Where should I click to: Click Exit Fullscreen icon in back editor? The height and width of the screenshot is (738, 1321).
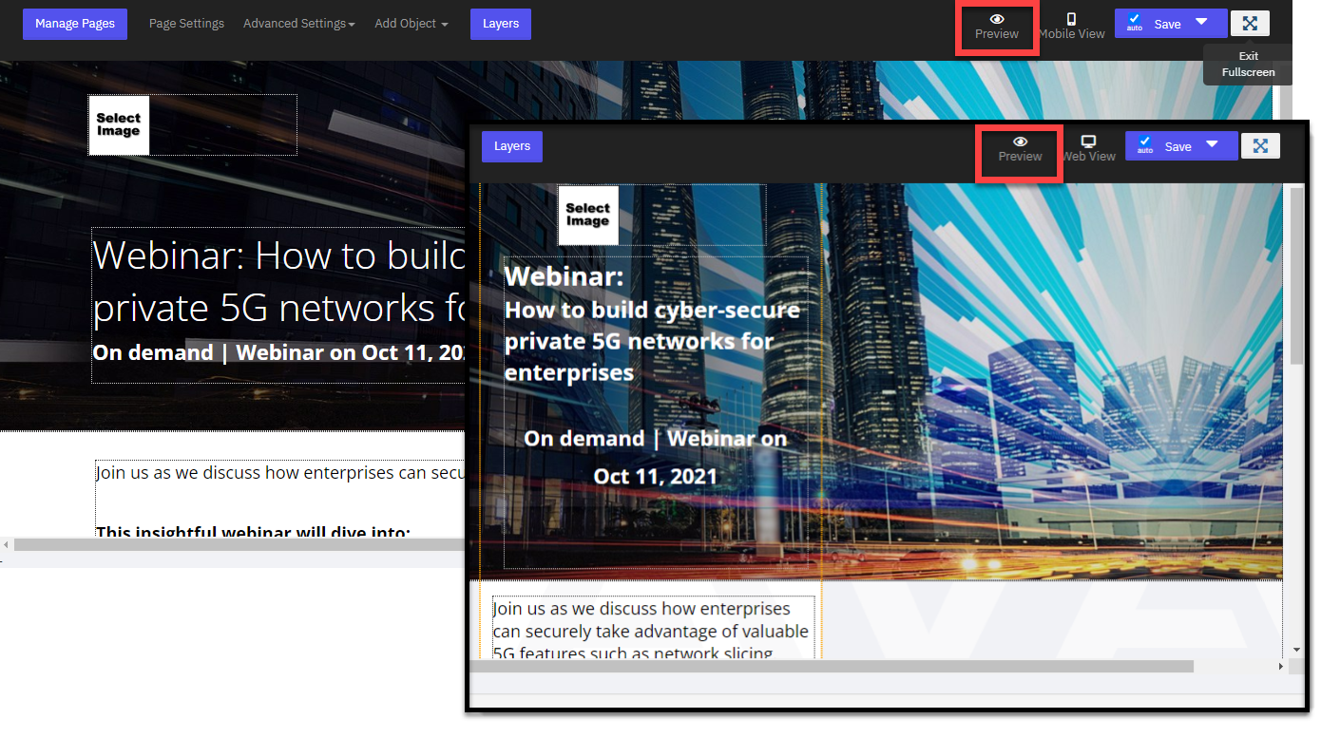1250,24
